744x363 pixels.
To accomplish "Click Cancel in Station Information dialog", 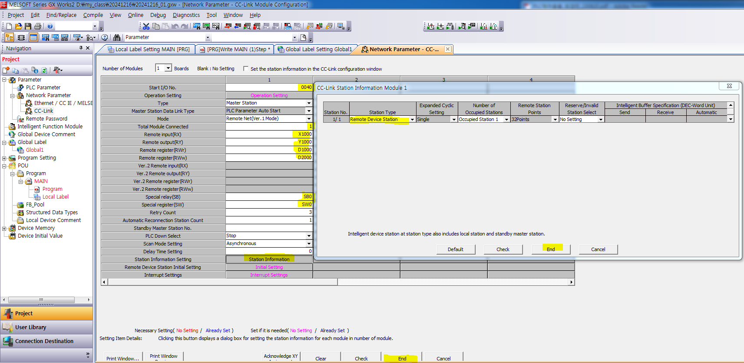I will (x=598, y=249).
